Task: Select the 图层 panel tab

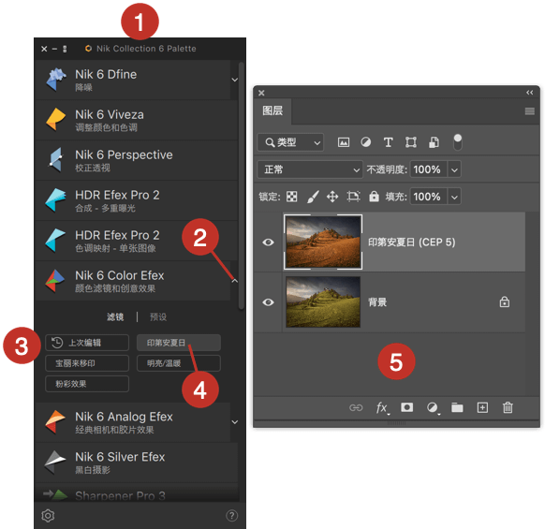Action: tap(272, 111)
